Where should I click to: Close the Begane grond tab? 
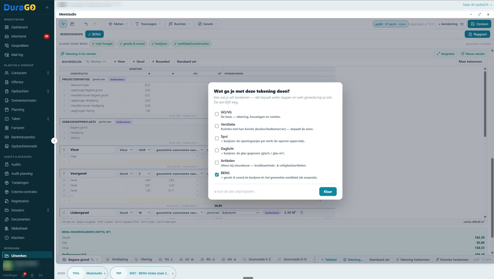coord(97,260)
